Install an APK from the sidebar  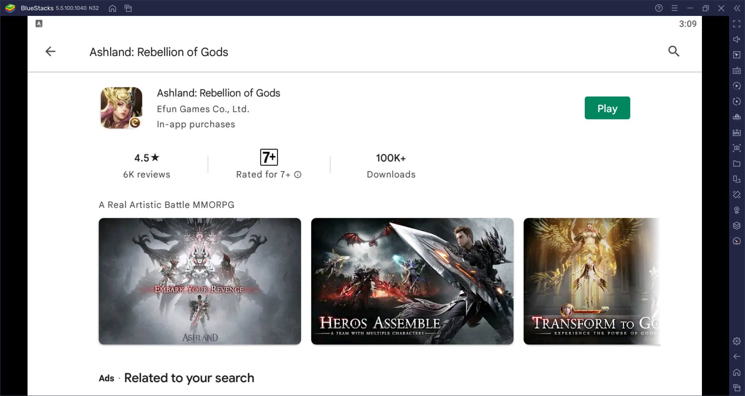coord(737,132)
